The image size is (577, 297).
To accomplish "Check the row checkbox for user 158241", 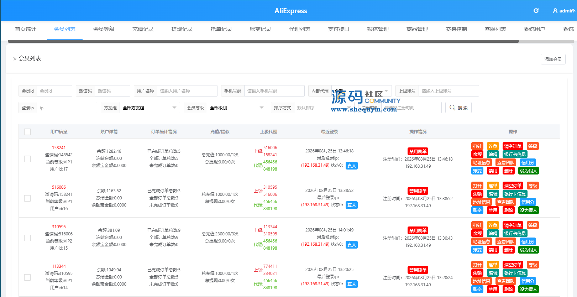I will tap(27, 159).
